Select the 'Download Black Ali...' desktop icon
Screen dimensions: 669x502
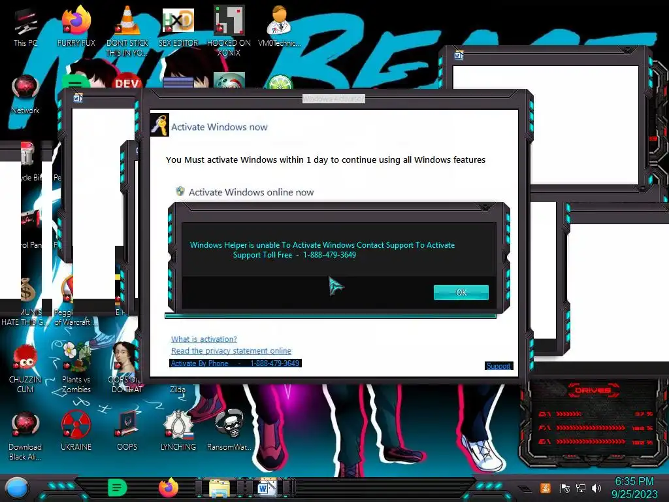tap(25, 435)
